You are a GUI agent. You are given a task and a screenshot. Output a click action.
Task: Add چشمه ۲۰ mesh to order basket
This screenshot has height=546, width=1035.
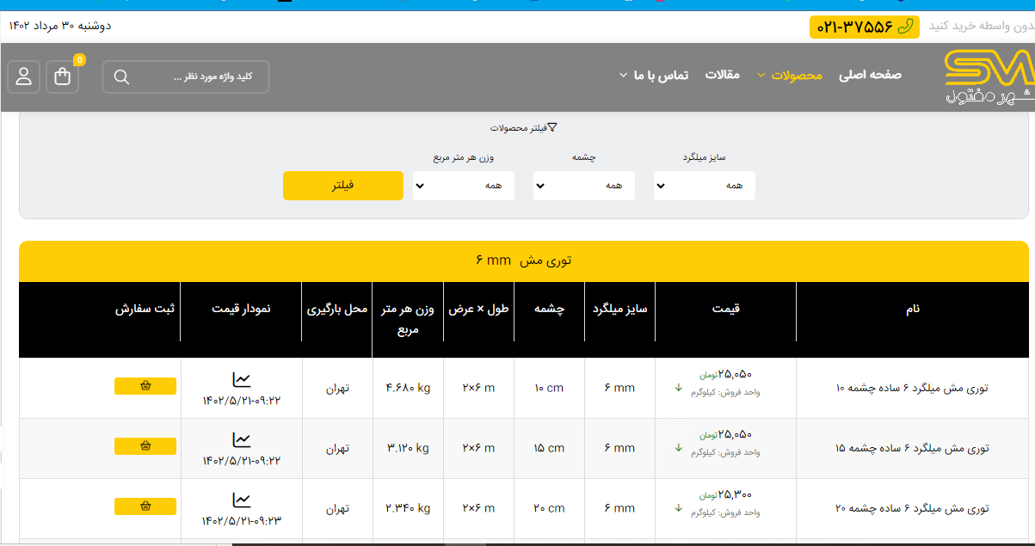[145, 506]
